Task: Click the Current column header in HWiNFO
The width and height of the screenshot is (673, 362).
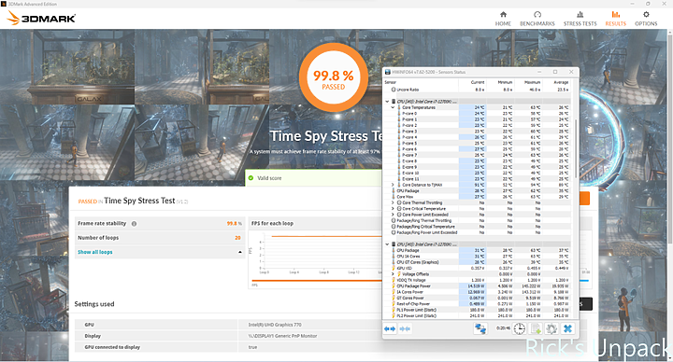Action: [x=472, y=82]
